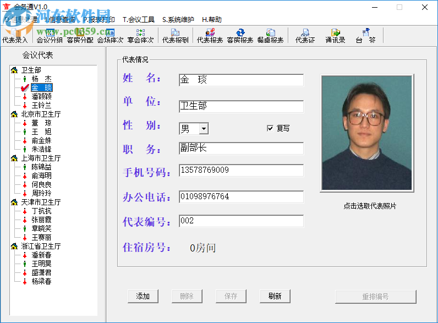Click the green person icon beside 王 旭
Image resolution: width=438 pixels, height=323 pixels.
click(25, 132)
